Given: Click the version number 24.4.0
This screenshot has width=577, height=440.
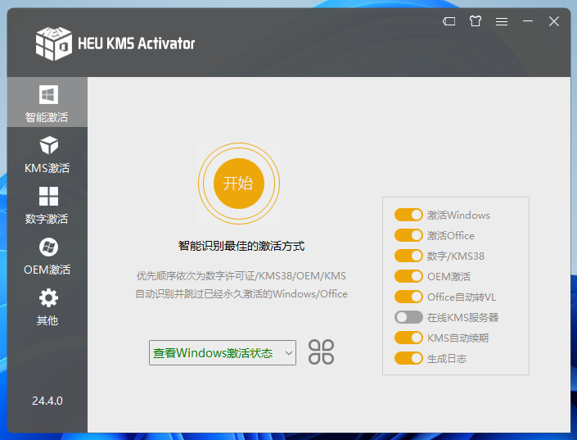Looking at the screenshot, I should pyautogui.click(x=47, y=401).
